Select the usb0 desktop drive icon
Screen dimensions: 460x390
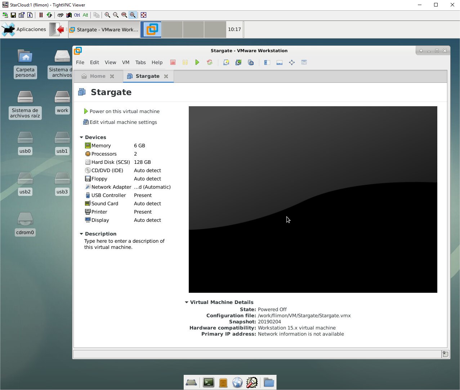coord(25,143)
